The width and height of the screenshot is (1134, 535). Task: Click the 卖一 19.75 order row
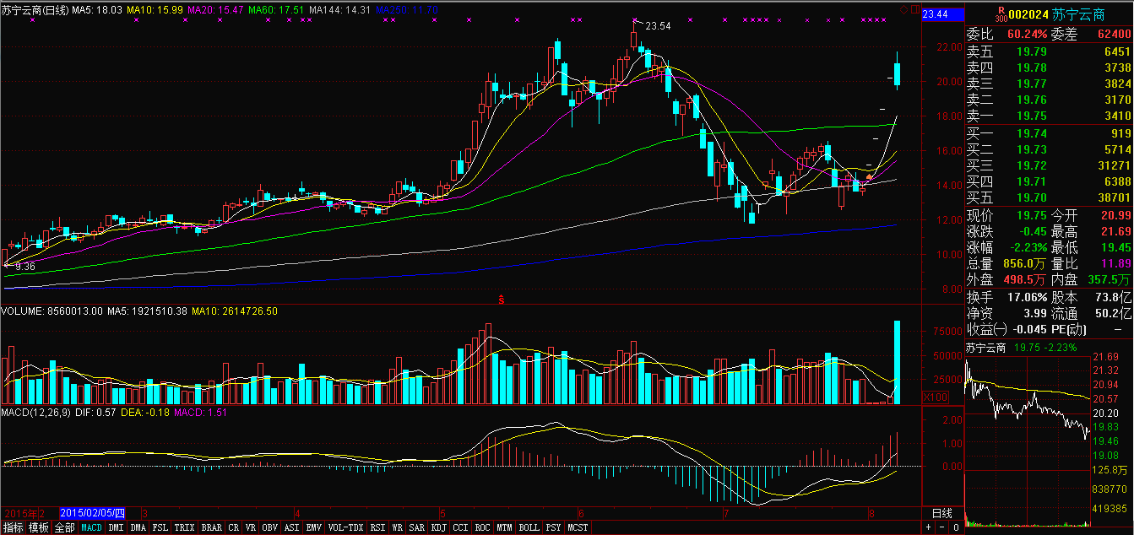coord(1049,116)
